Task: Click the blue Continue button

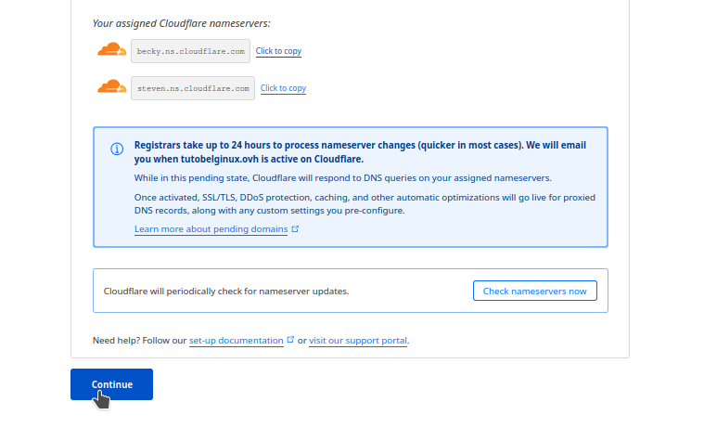Action: click(x=112, y=384)
